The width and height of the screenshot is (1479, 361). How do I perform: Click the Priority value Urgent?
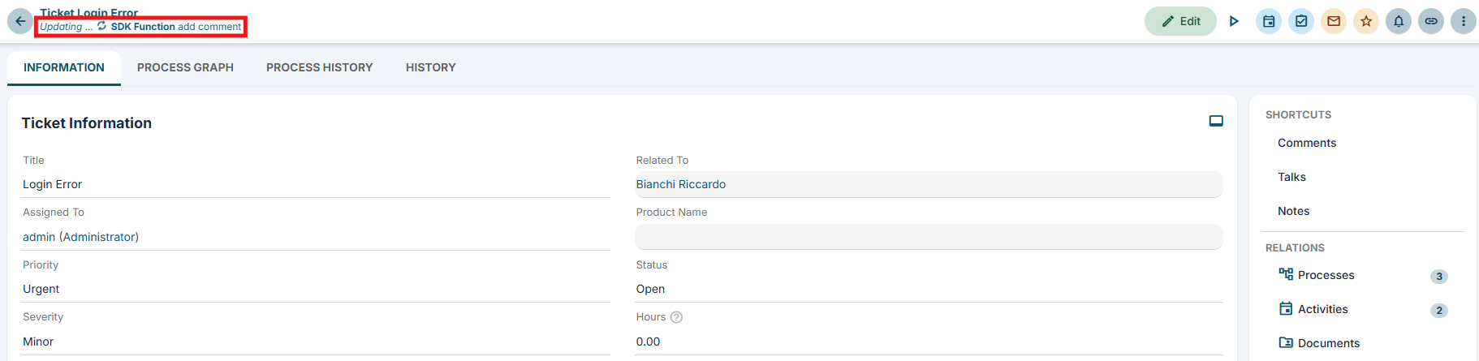pyautogui.click(x=41, y=289)
